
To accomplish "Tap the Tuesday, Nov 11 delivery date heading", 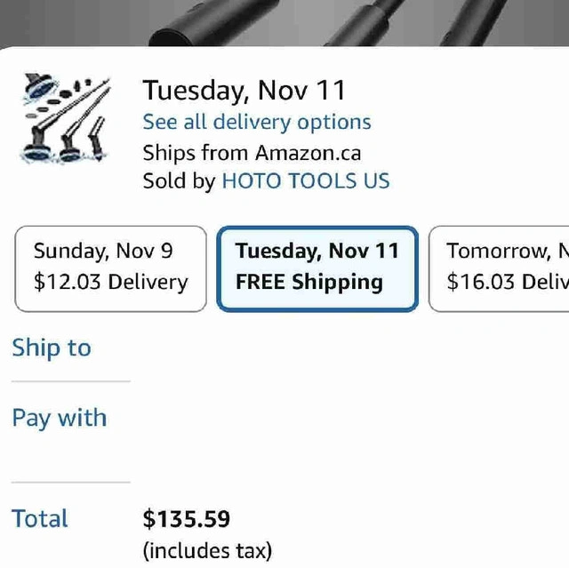I will coord(244,91).
